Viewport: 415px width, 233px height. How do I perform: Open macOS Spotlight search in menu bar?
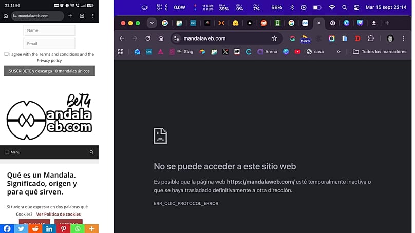point(344,7)
